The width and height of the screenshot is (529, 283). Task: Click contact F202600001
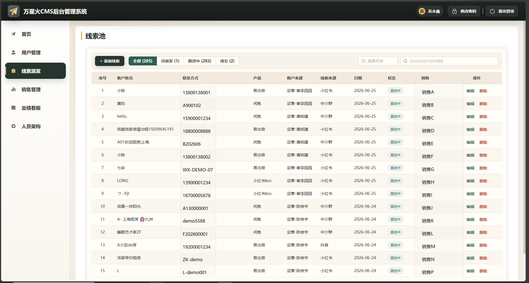(x=195, y=234)
